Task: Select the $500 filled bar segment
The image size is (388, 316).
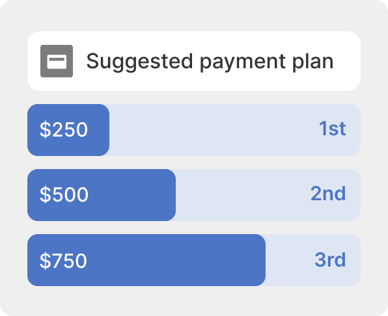Action: pos(102,195)
